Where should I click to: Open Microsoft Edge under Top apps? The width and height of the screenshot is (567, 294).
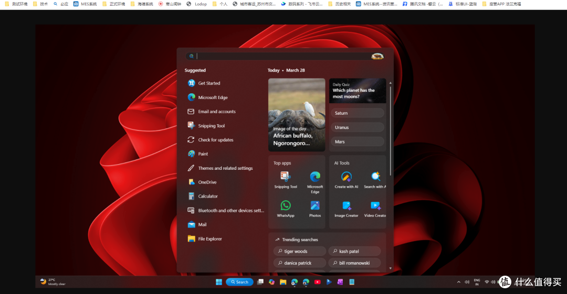(x=315, y=182)
